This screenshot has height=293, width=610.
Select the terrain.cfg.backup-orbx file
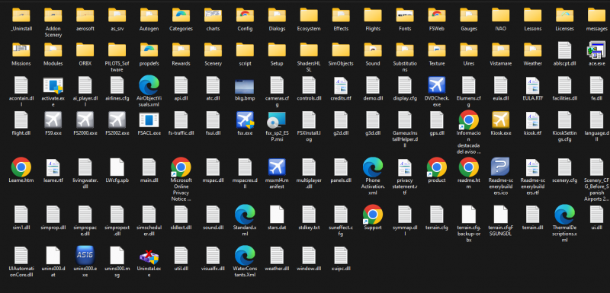pos(468,214)
